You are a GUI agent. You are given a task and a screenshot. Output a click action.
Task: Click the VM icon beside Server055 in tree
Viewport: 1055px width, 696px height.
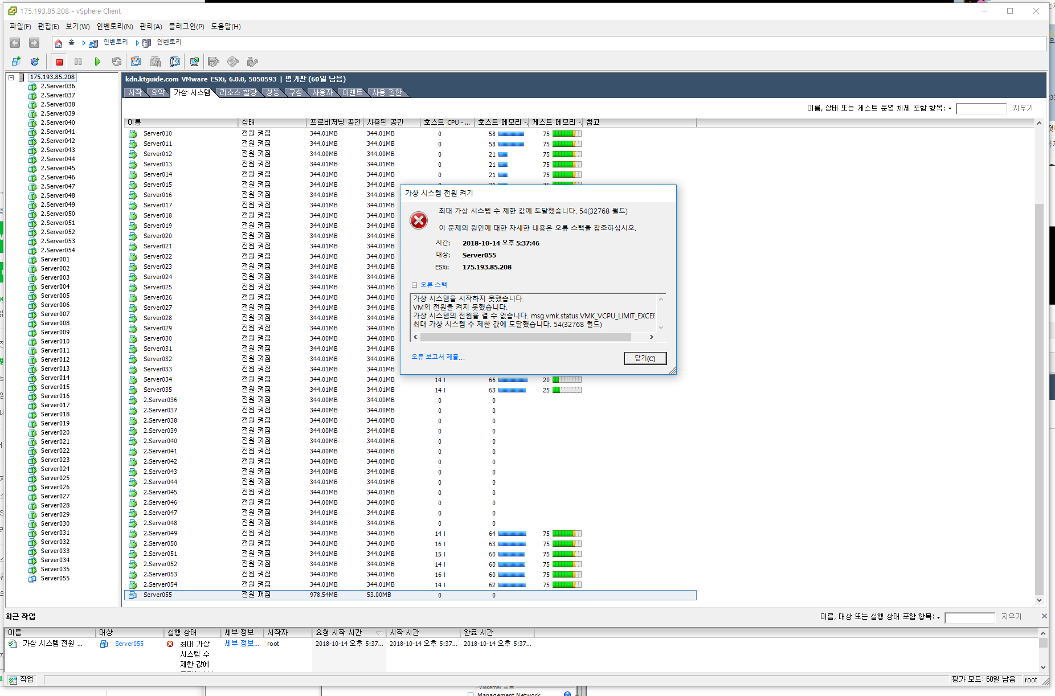coord(32,579)
